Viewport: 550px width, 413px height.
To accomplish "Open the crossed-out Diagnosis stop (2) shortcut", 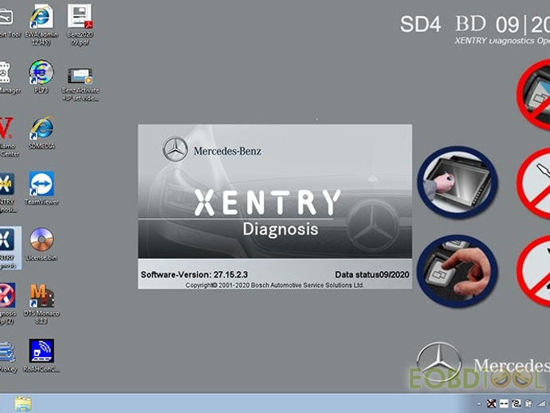I will coord(8,304).
